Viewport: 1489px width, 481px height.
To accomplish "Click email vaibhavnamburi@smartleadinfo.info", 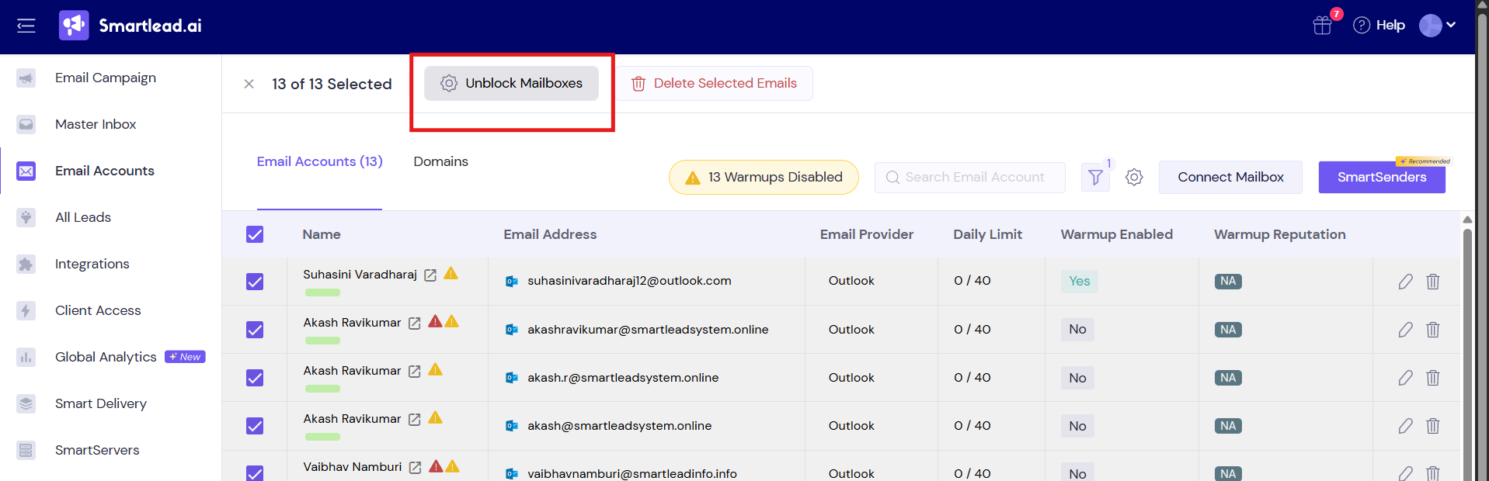I will pos(632,473).
